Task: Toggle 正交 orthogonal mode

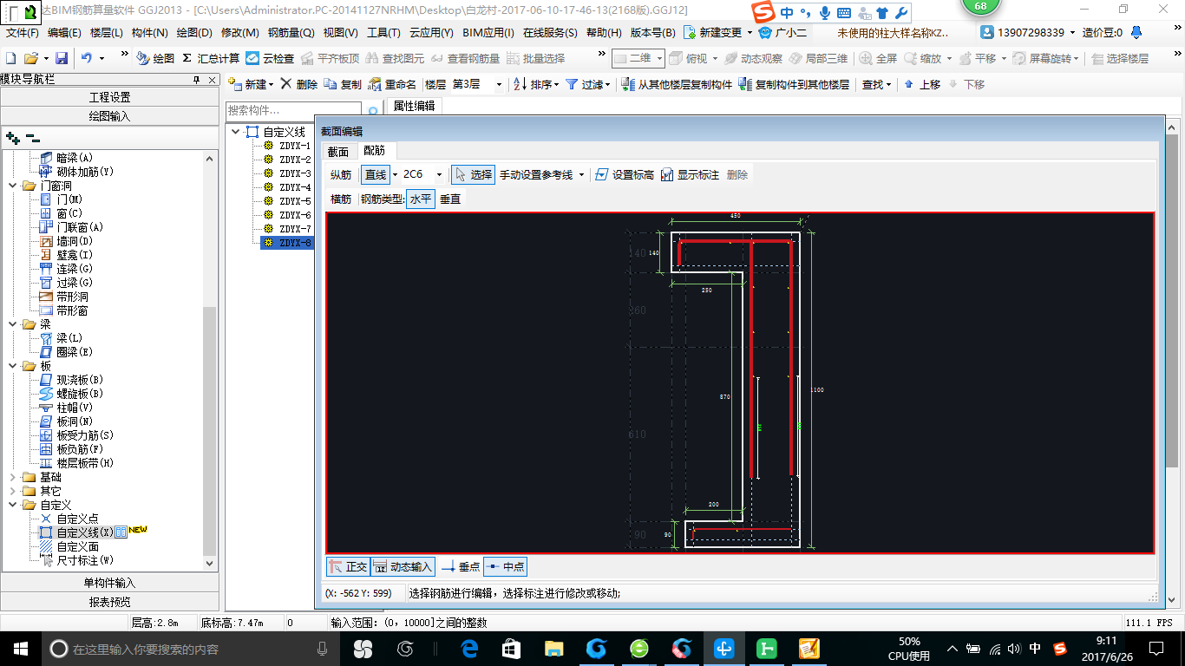Action: (x=348, y=566)
